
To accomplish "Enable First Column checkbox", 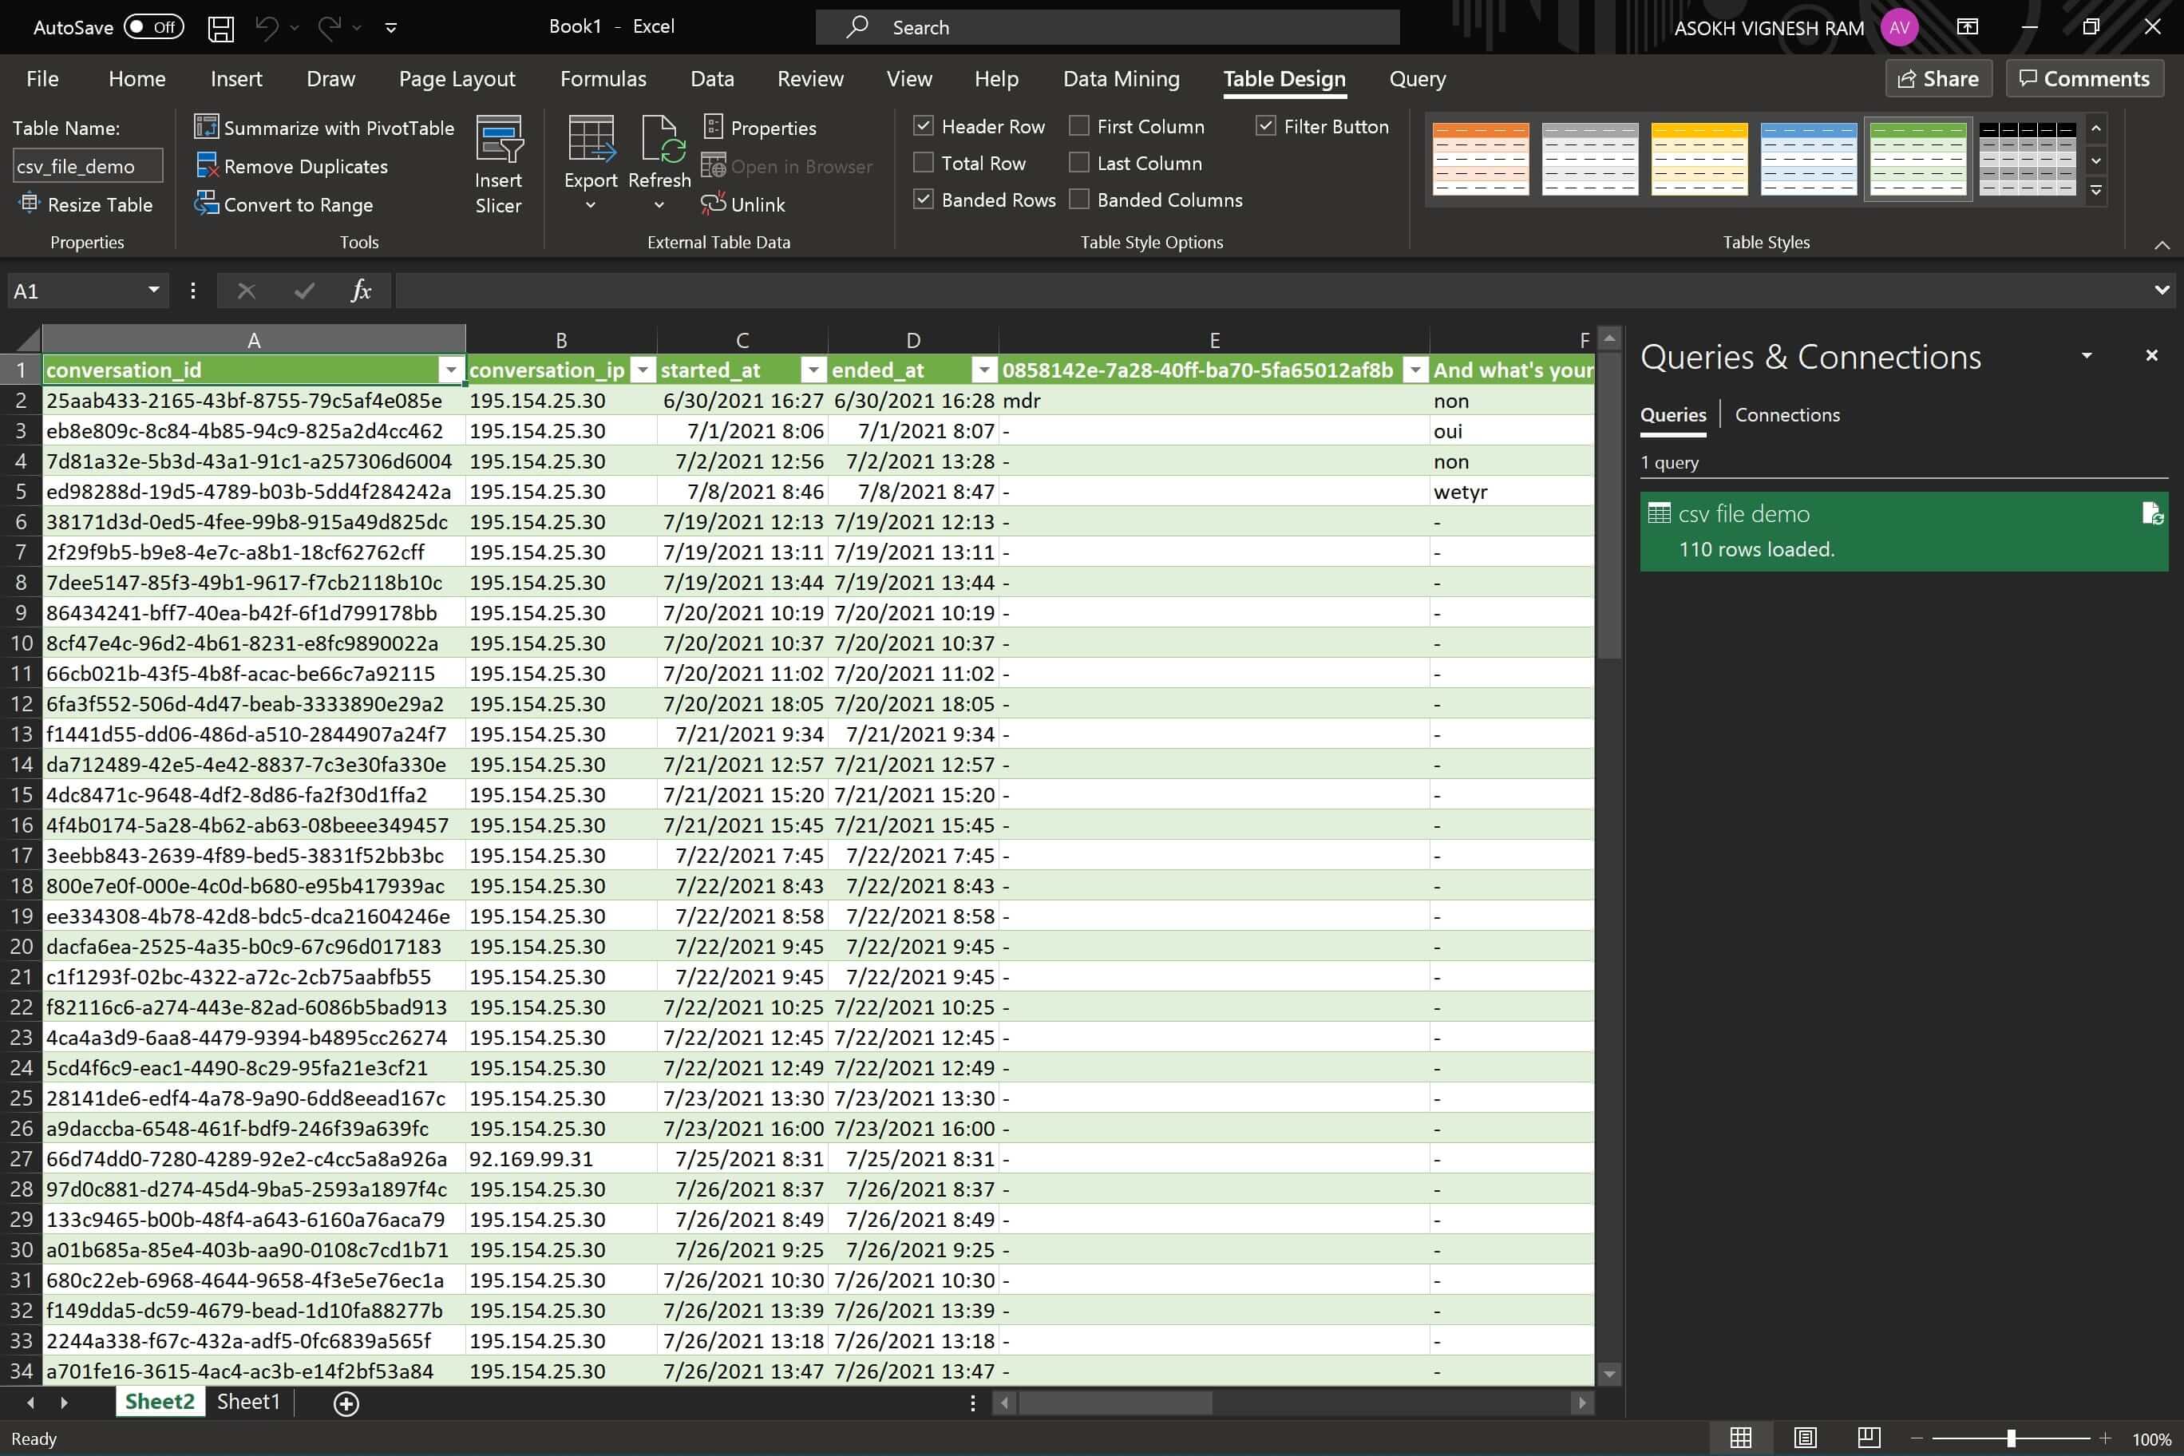I will pyautogui.click(x=1079, y=125).
